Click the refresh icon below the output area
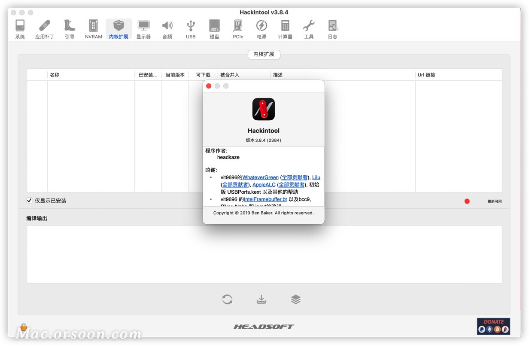The image size is (529, 345). tap(227, 299)
